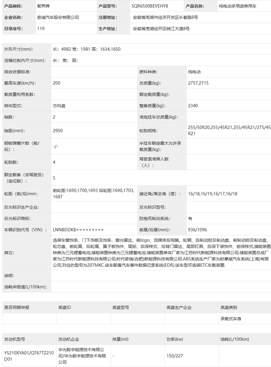Click the 功率(kw) column header

tap(175, 339)
